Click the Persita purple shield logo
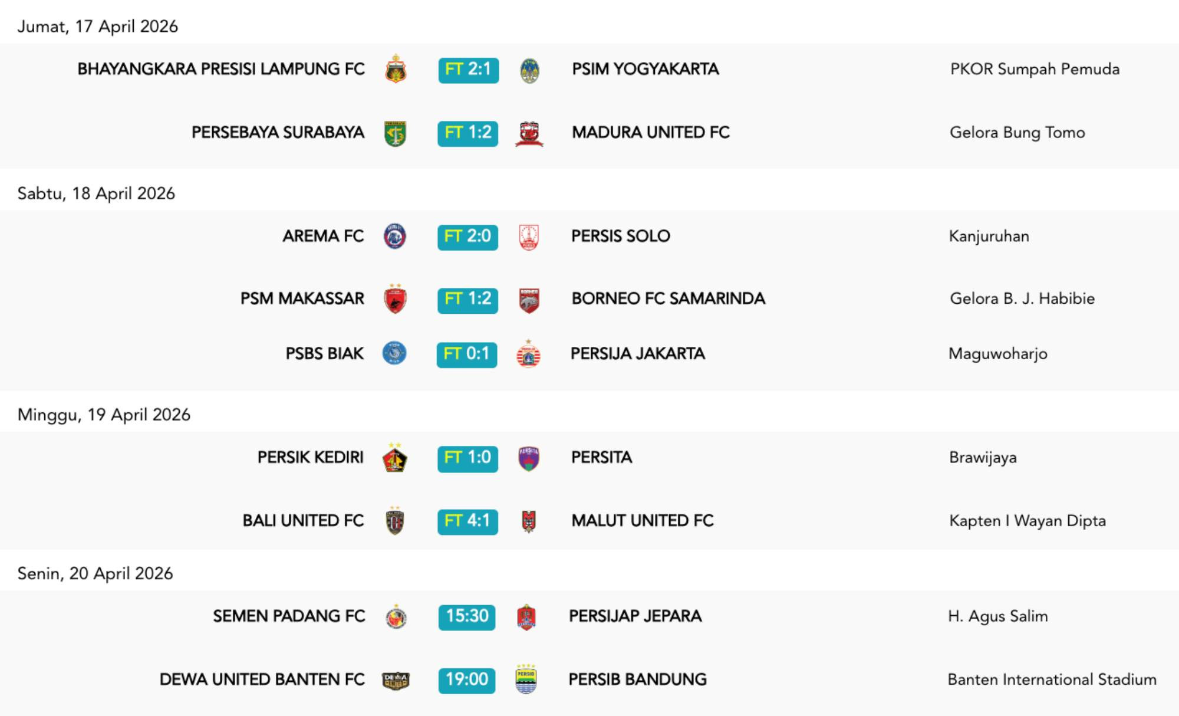 click(x=528, y=459)
